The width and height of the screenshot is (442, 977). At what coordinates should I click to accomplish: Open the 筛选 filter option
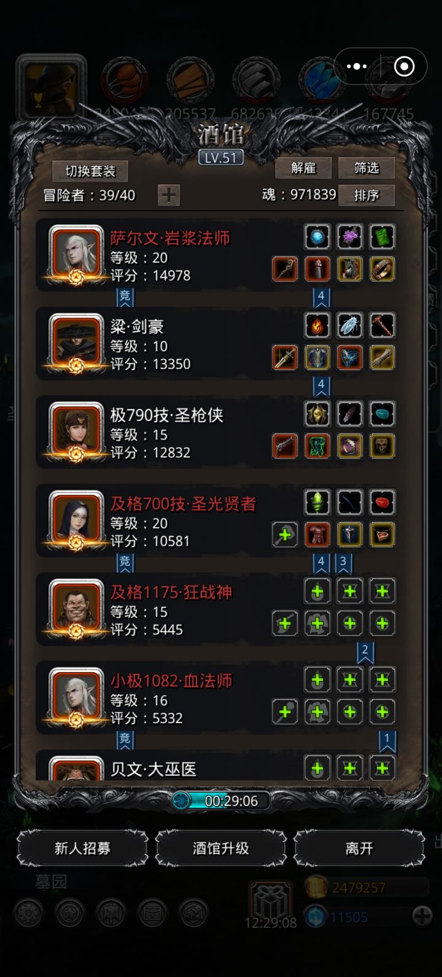coord(366,168)
